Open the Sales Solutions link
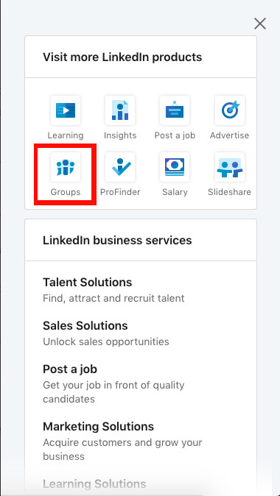Screen dimensions: 280x496 [x=85, y=325]
